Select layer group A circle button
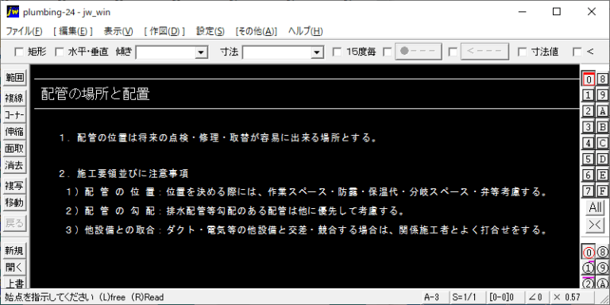This screenshot has width=610, height=305. click(602, 284)
